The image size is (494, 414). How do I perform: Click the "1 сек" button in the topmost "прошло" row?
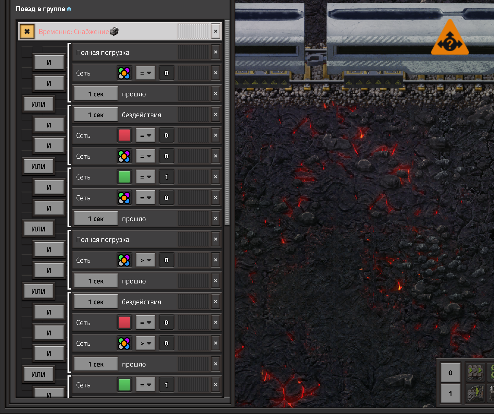(x=96, y=94)
